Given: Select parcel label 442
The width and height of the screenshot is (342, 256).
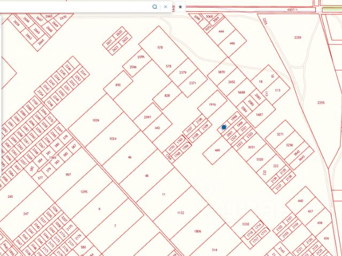Looking at the screenshot, I should tap(157, 128).
